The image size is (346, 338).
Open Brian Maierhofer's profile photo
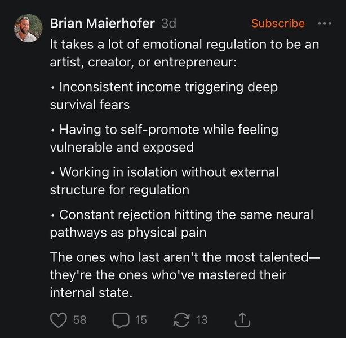pyautogui.click(x=28, y=29)
